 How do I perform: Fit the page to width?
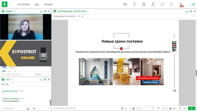pyautogui.click(x=174, y=108)
